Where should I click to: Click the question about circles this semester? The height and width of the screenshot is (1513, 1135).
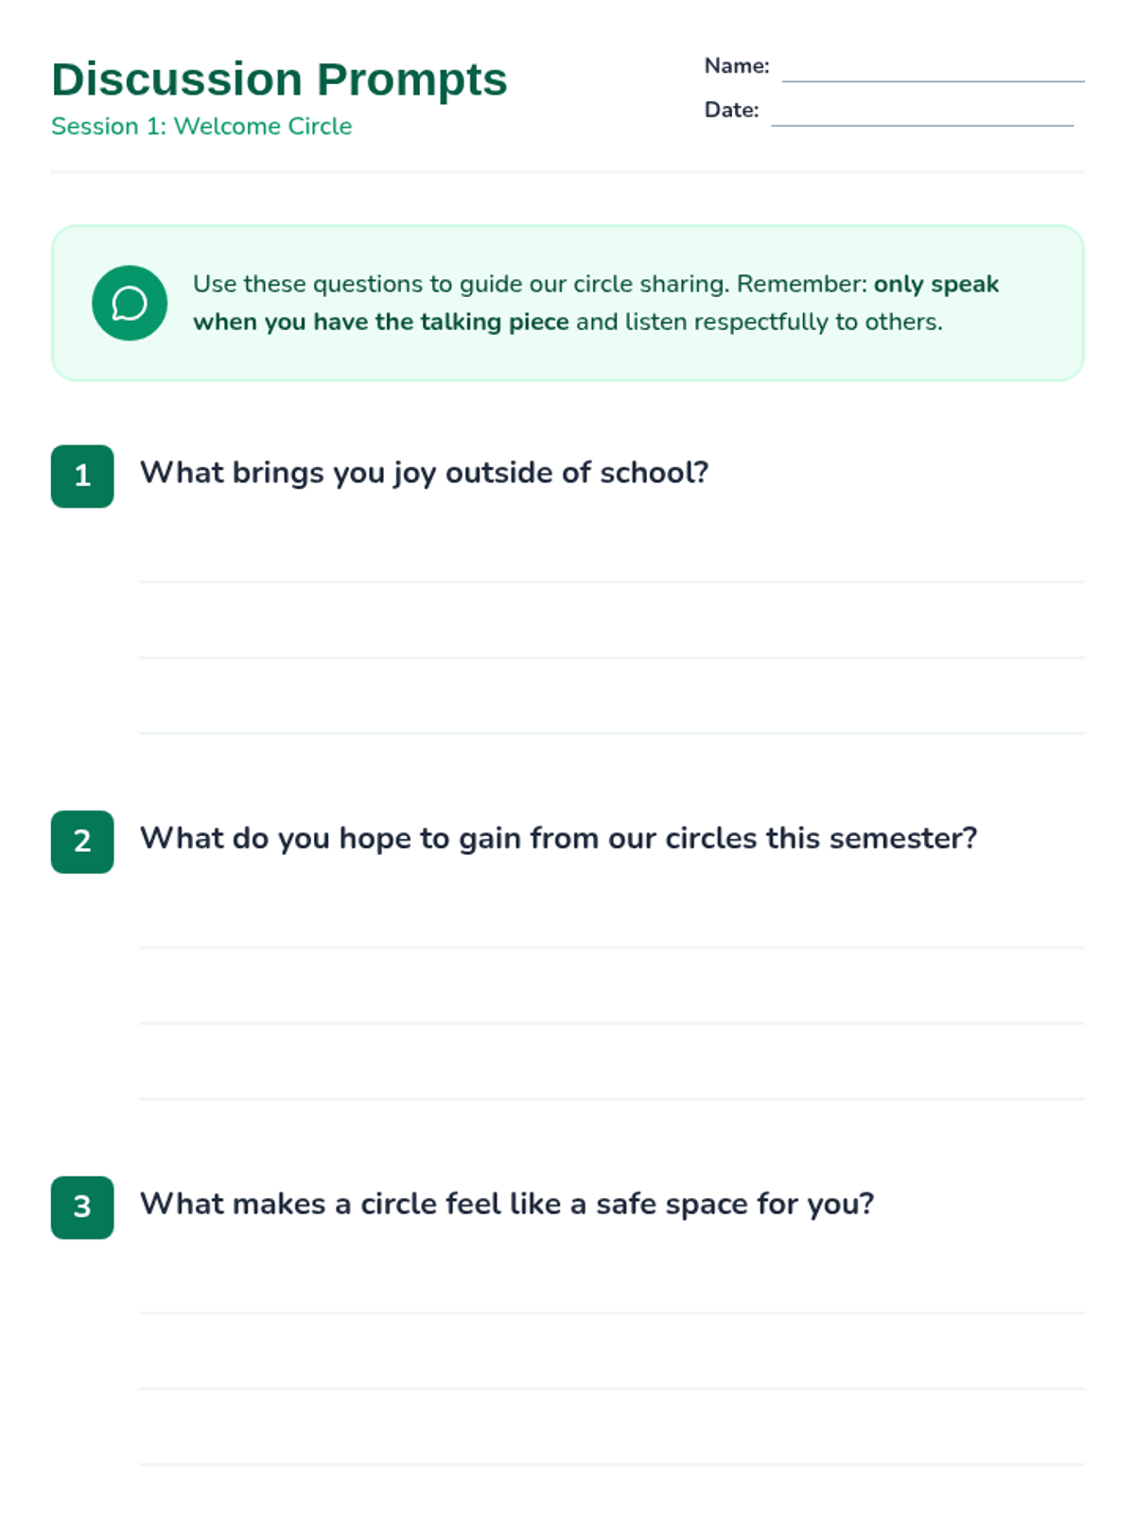(x=558, y=839)
